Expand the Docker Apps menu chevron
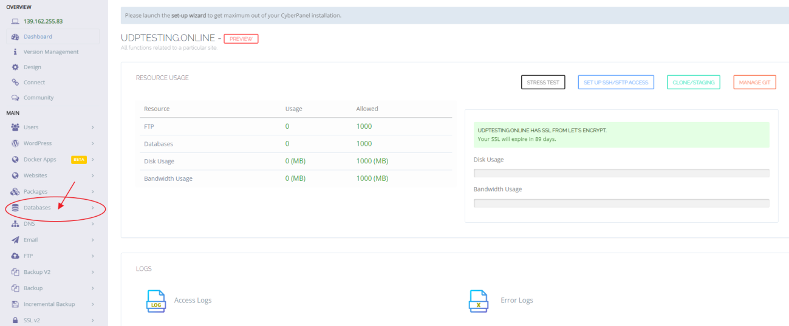789x326 pixels. [x=93, y=160]
